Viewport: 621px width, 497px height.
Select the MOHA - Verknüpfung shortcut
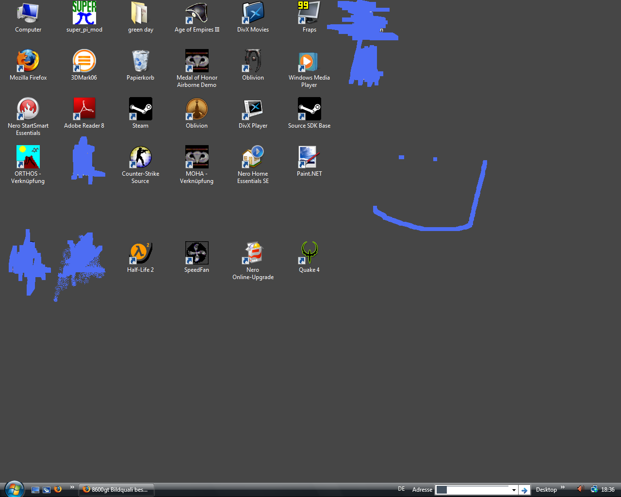(197, 165)
